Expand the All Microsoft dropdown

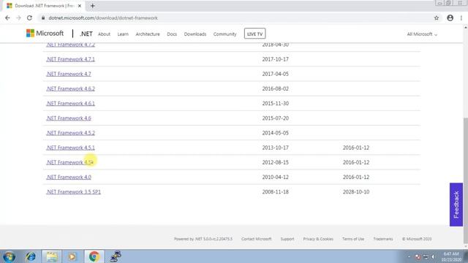pyautogui.click(x=422, y=34)
